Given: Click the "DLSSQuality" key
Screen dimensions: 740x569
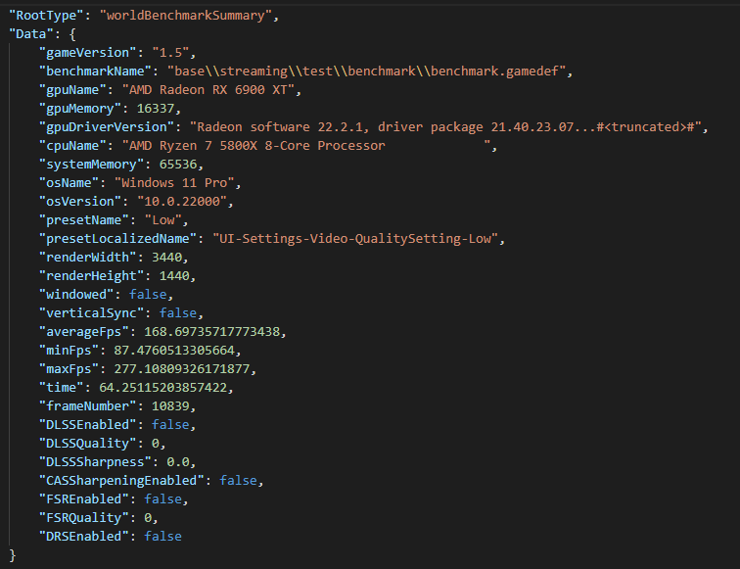Looking at the screenshot, I should point(88,444).
